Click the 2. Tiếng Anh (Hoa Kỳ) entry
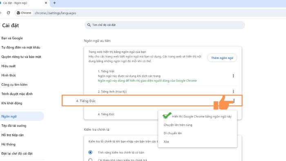The height and width of the screenshot is (161, 286). click(112, 92)
